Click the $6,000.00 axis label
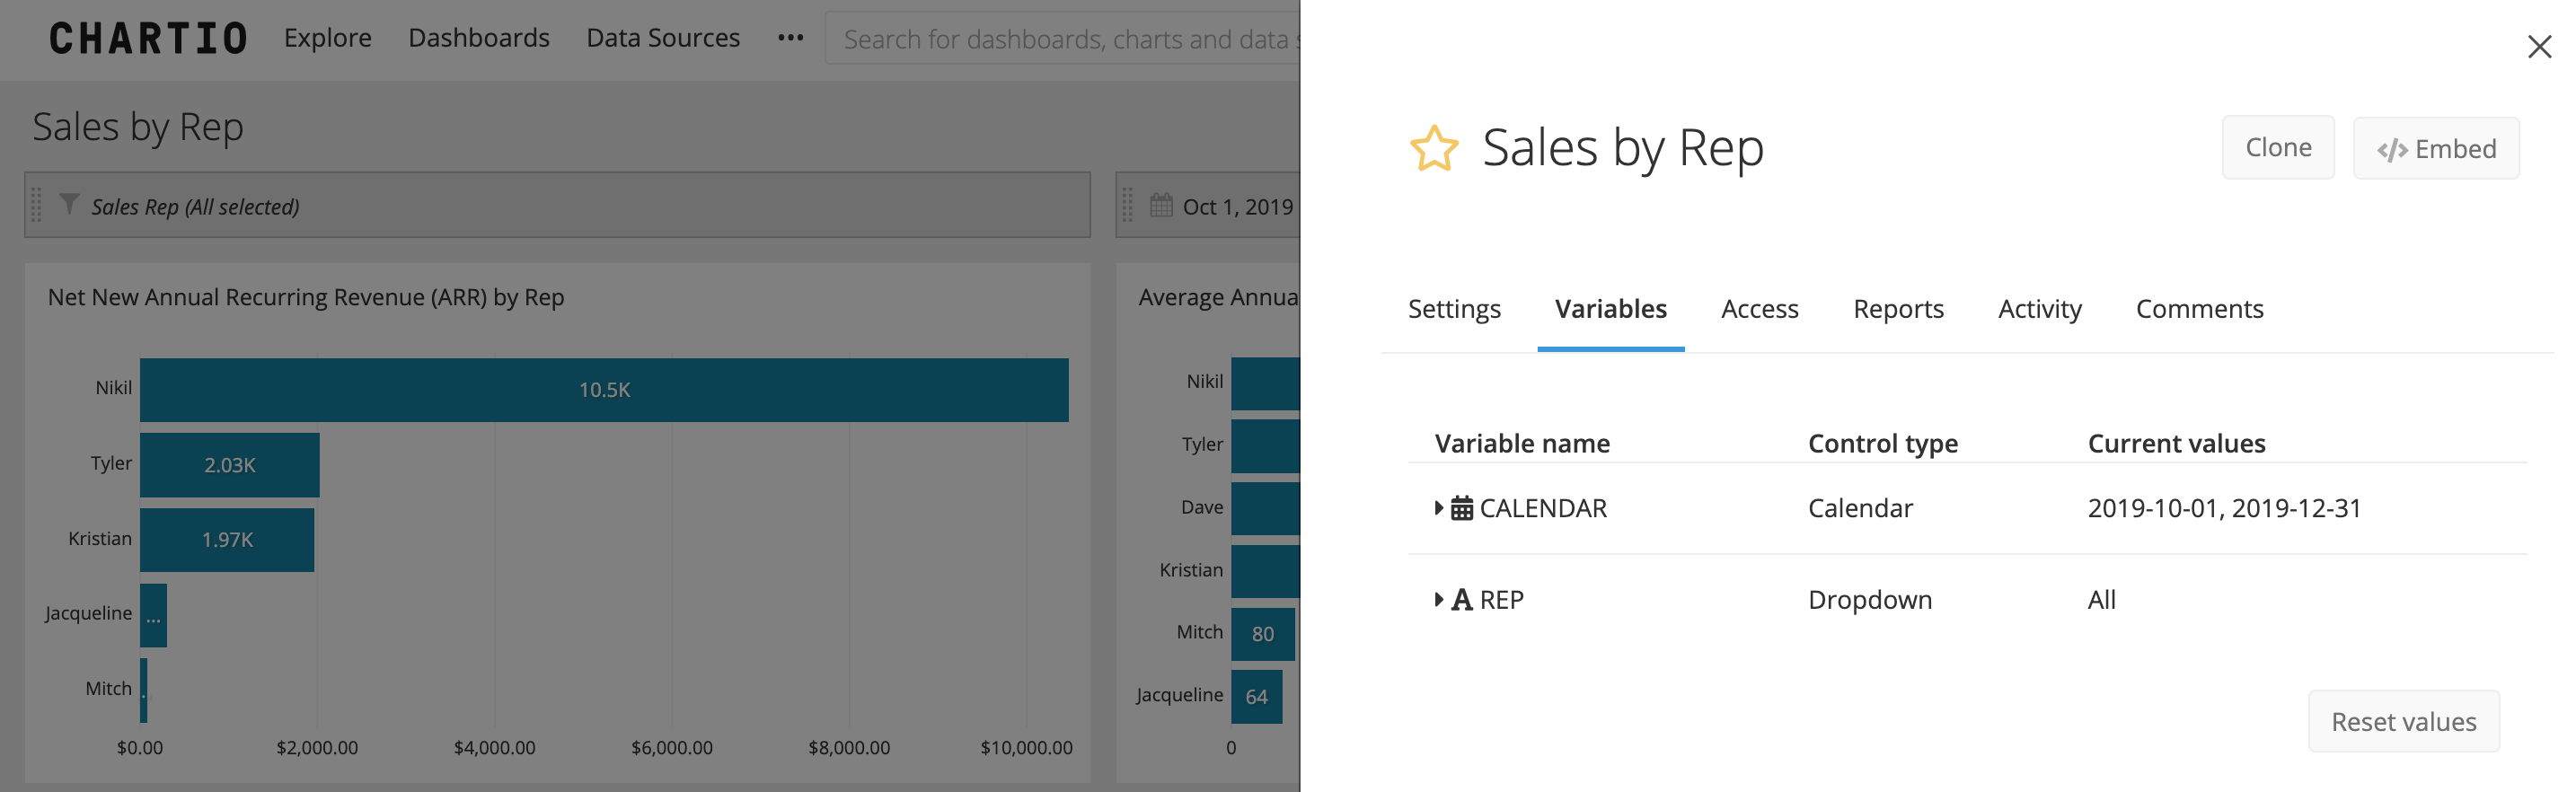This screenshot has height=792, width=2576. pyautogui.click(x=672, y=747)
